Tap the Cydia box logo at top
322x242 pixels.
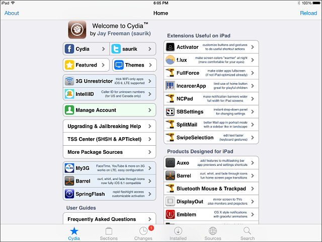tap(77, 30)
